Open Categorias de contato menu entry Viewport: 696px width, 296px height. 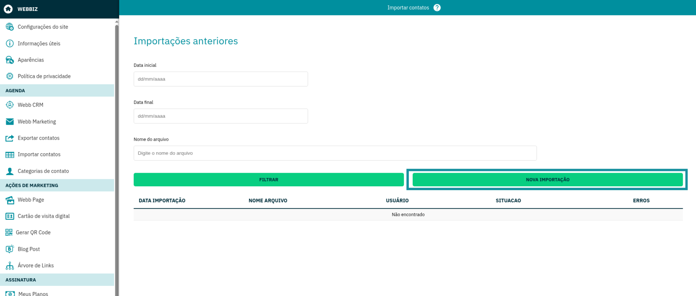[x=43, y=171]
